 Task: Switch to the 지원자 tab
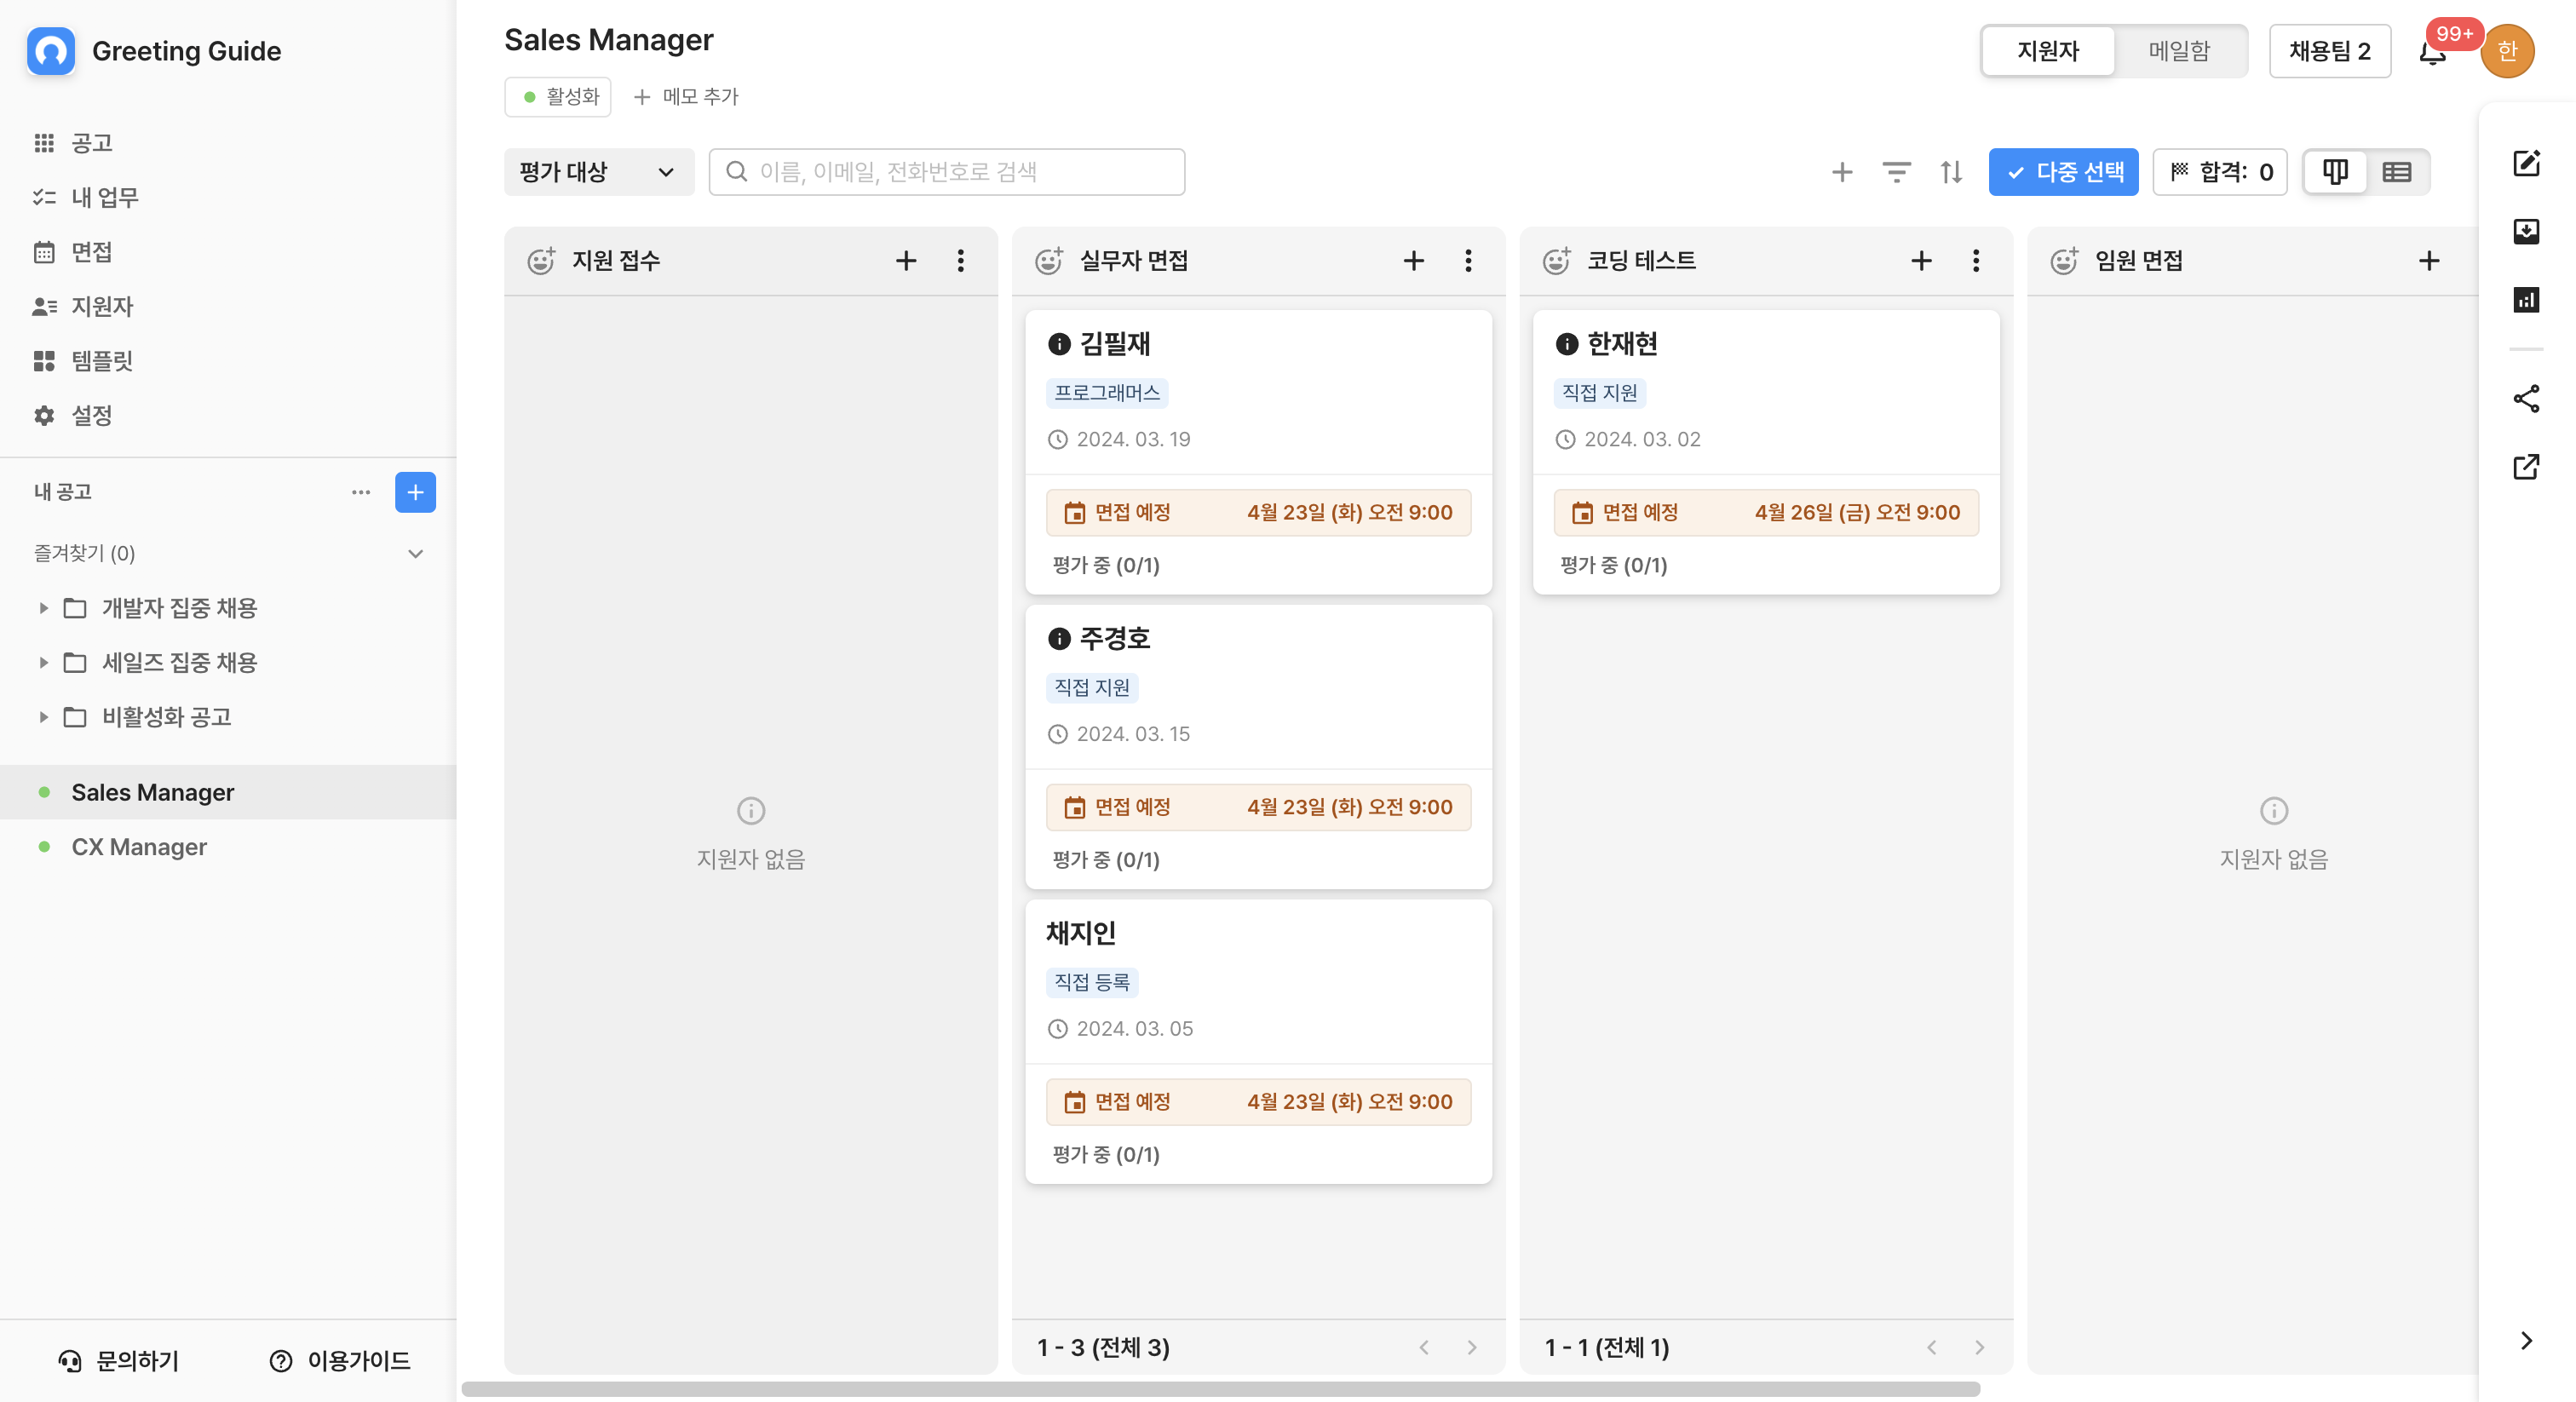pos(2048,51)
